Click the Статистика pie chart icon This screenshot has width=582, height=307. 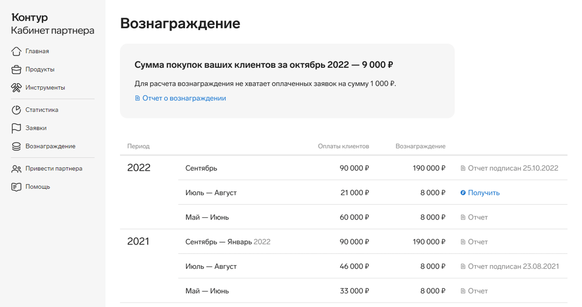[x=16, y=110]
